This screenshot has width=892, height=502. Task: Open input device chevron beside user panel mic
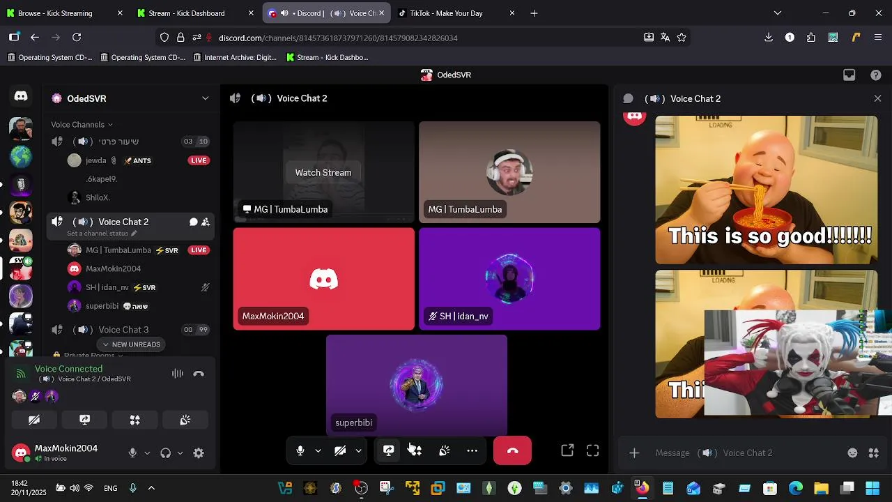click(x=147, y=453)
